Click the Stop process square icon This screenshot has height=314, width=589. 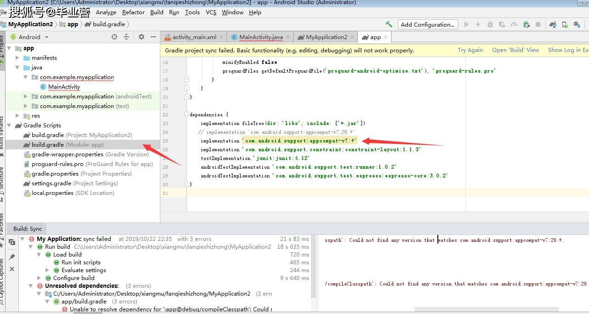pyautogui.click(x=538, y=24)
